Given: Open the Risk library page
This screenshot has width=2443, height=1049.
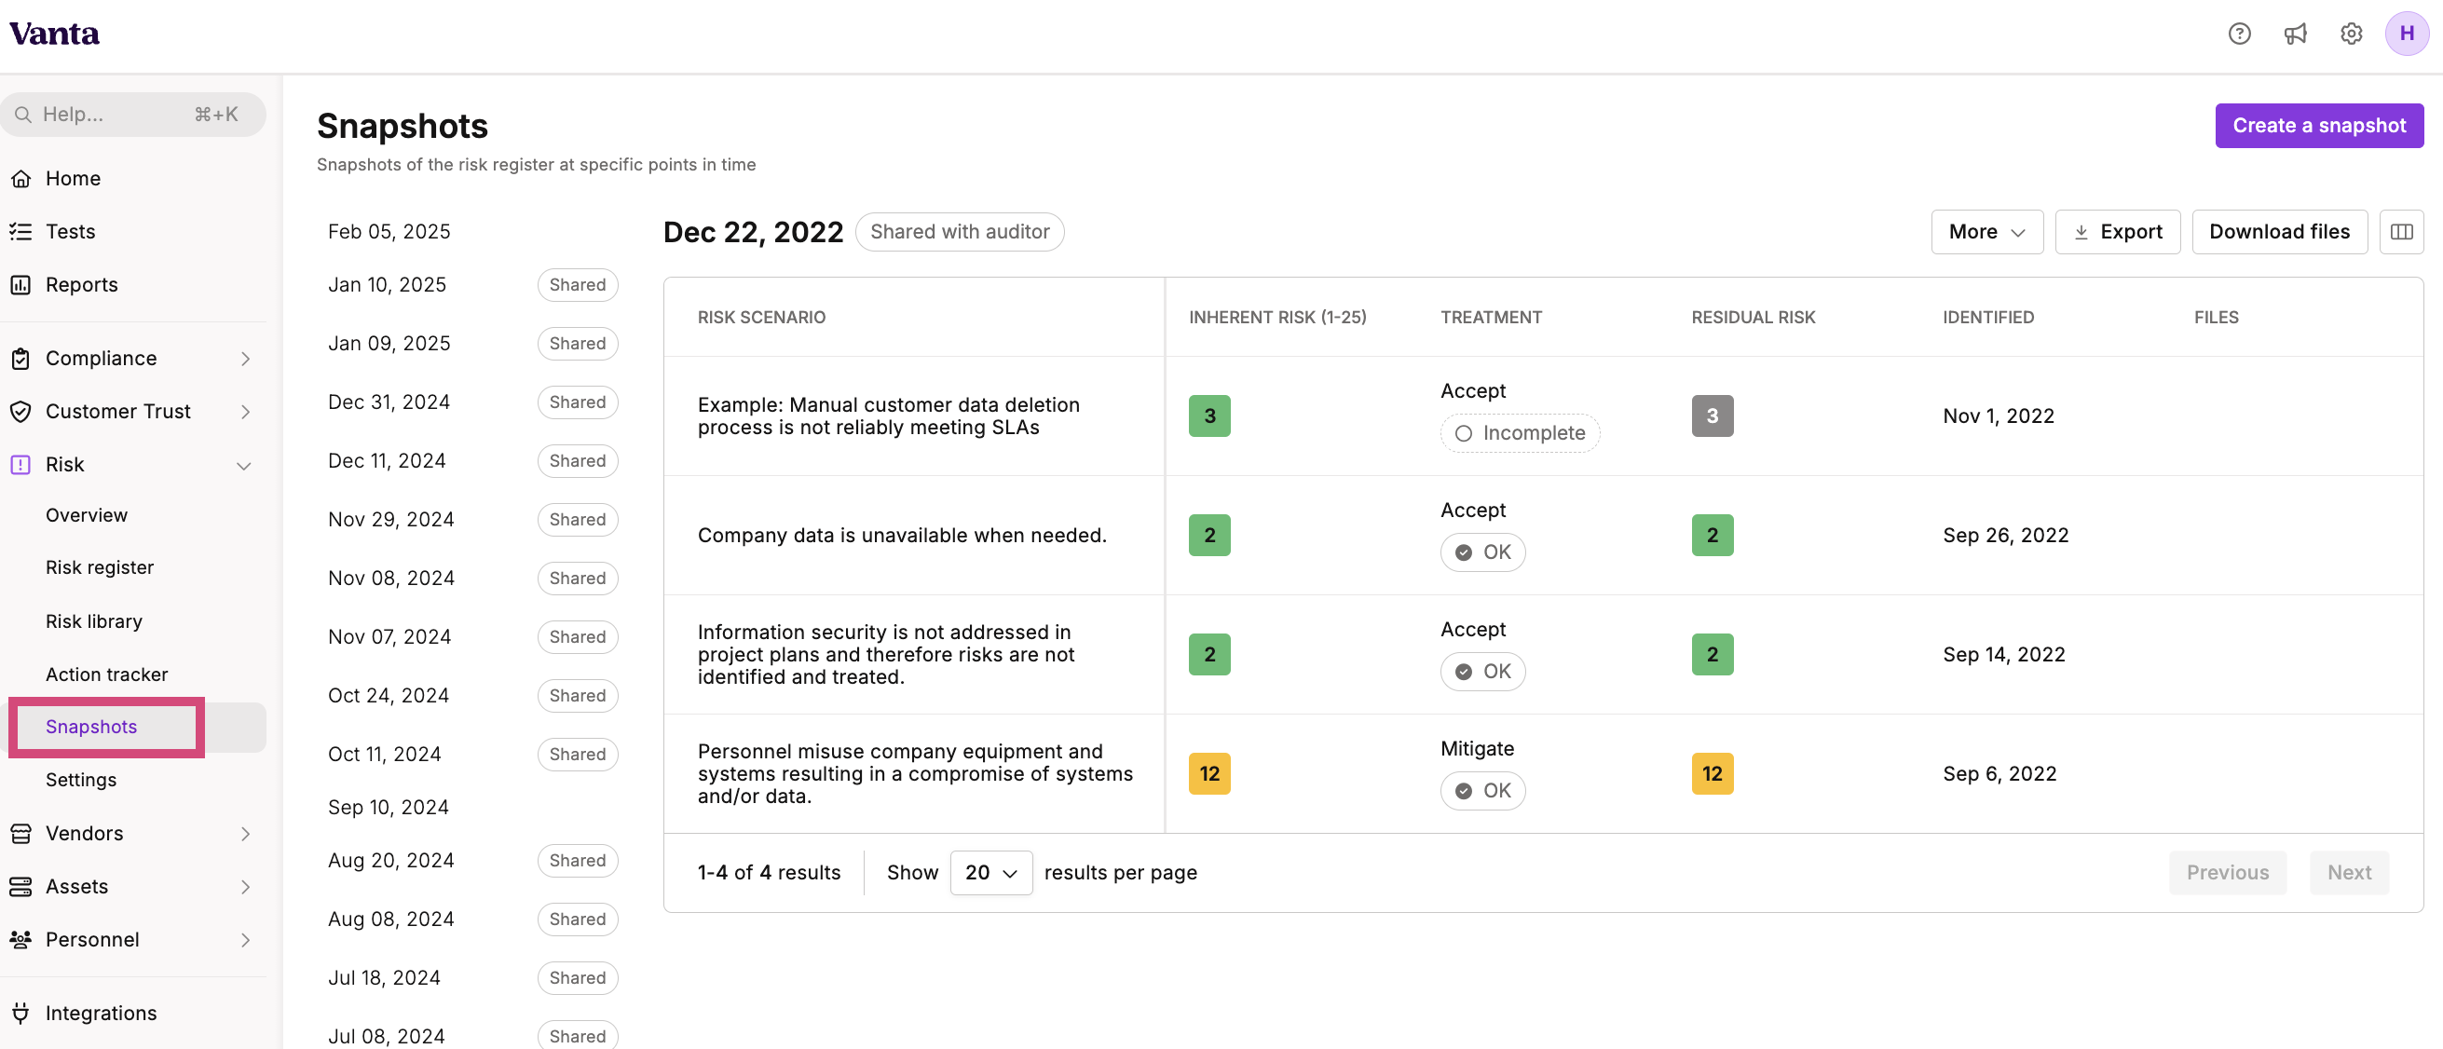Looking at the screenshot, I should [94, 621].
